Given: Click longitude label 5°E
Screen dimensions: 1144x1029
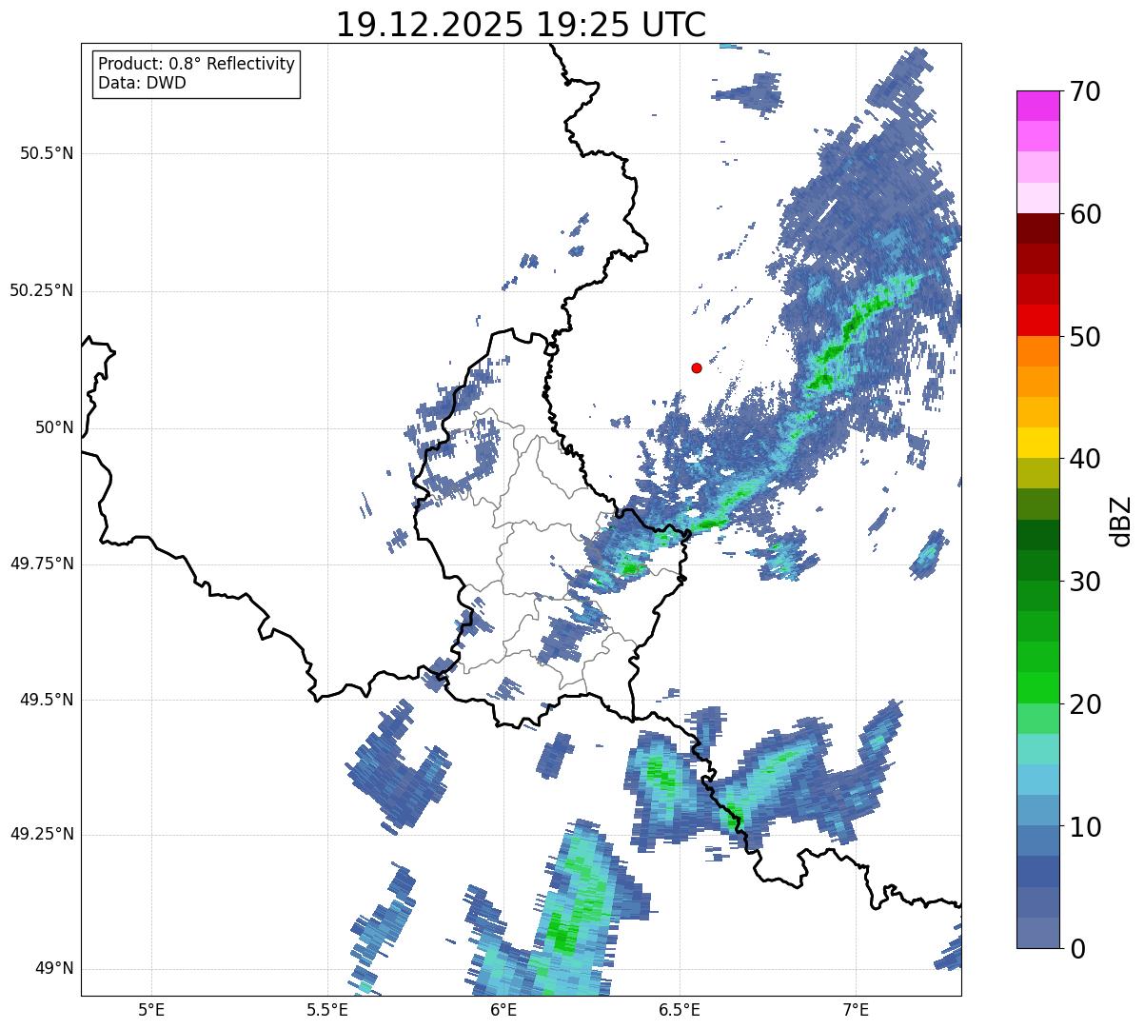Looking at the screenshot, I should [151, 1010].
